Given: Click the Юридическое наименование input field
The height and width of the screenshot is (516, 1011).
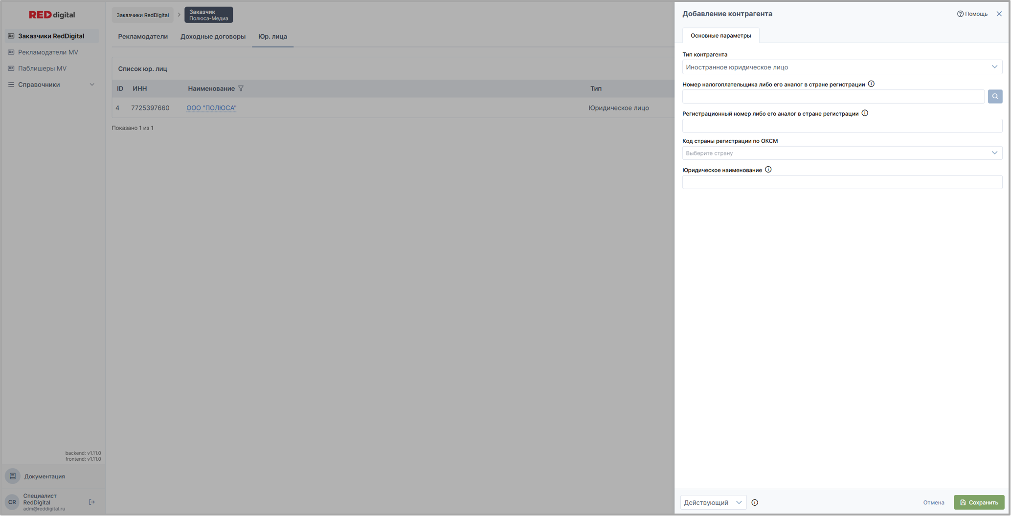Looking at the screenshot, I should coord(841,182).
